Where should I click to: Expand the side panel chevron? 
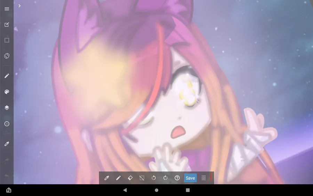click(x=19, y=6)
